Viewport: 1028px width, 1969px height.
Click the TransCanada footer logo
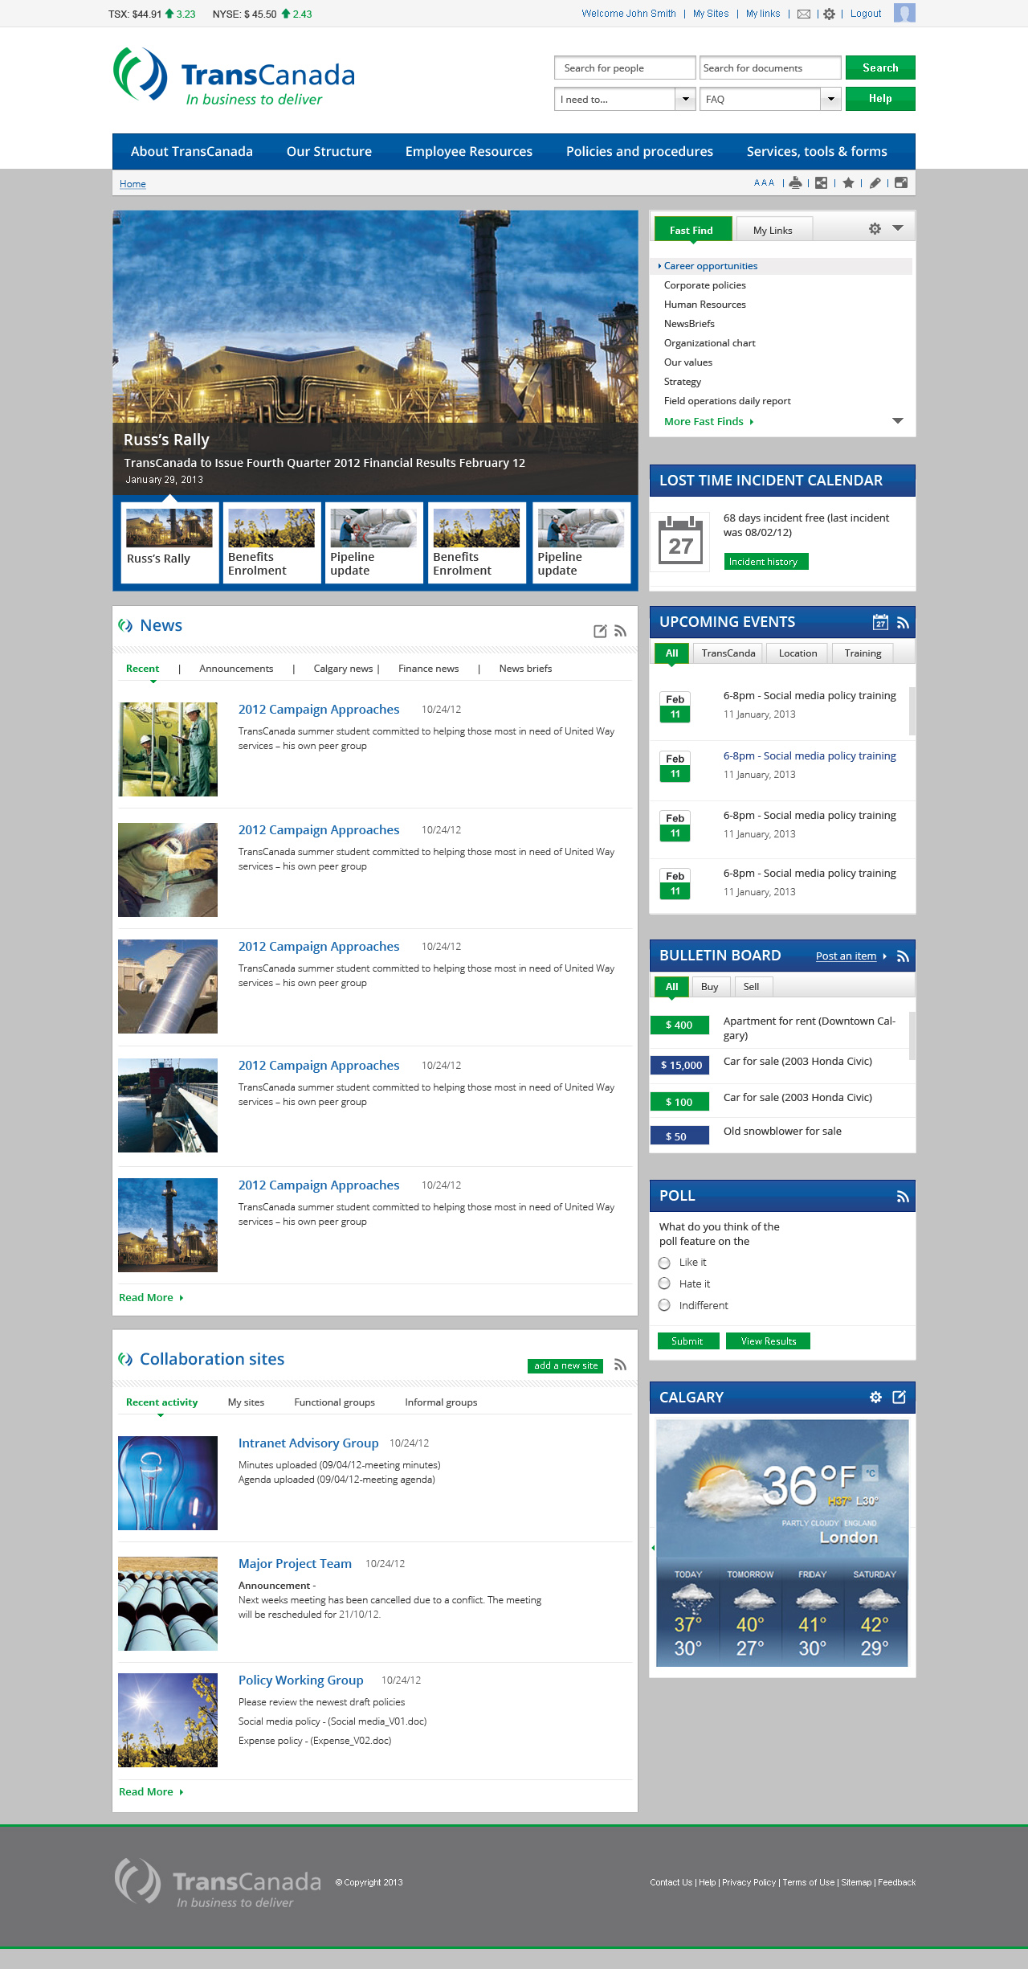coord(218,1882)
